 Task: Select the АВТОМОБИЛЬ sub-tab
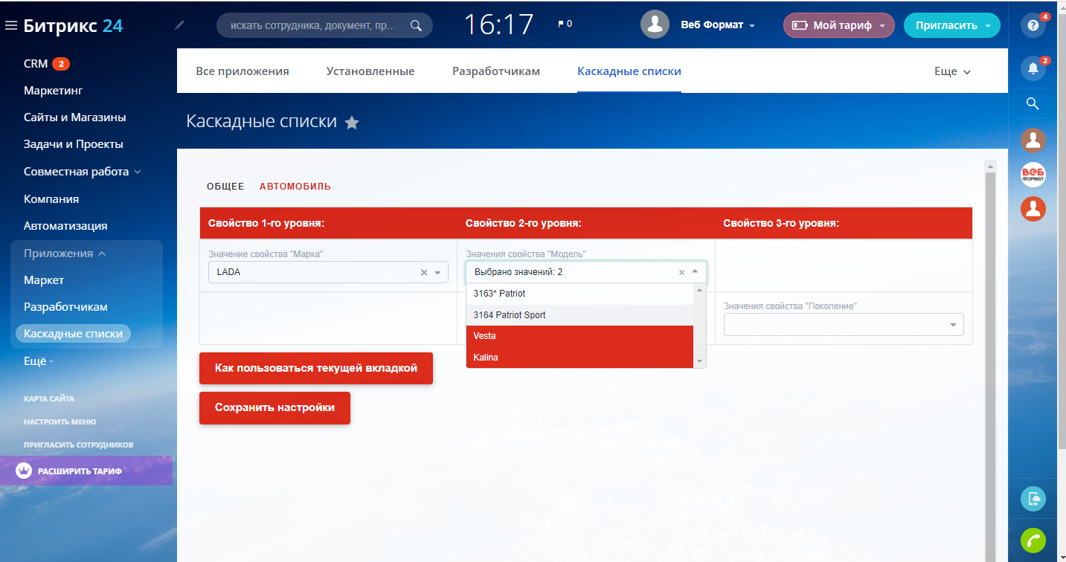coord(295,187)
